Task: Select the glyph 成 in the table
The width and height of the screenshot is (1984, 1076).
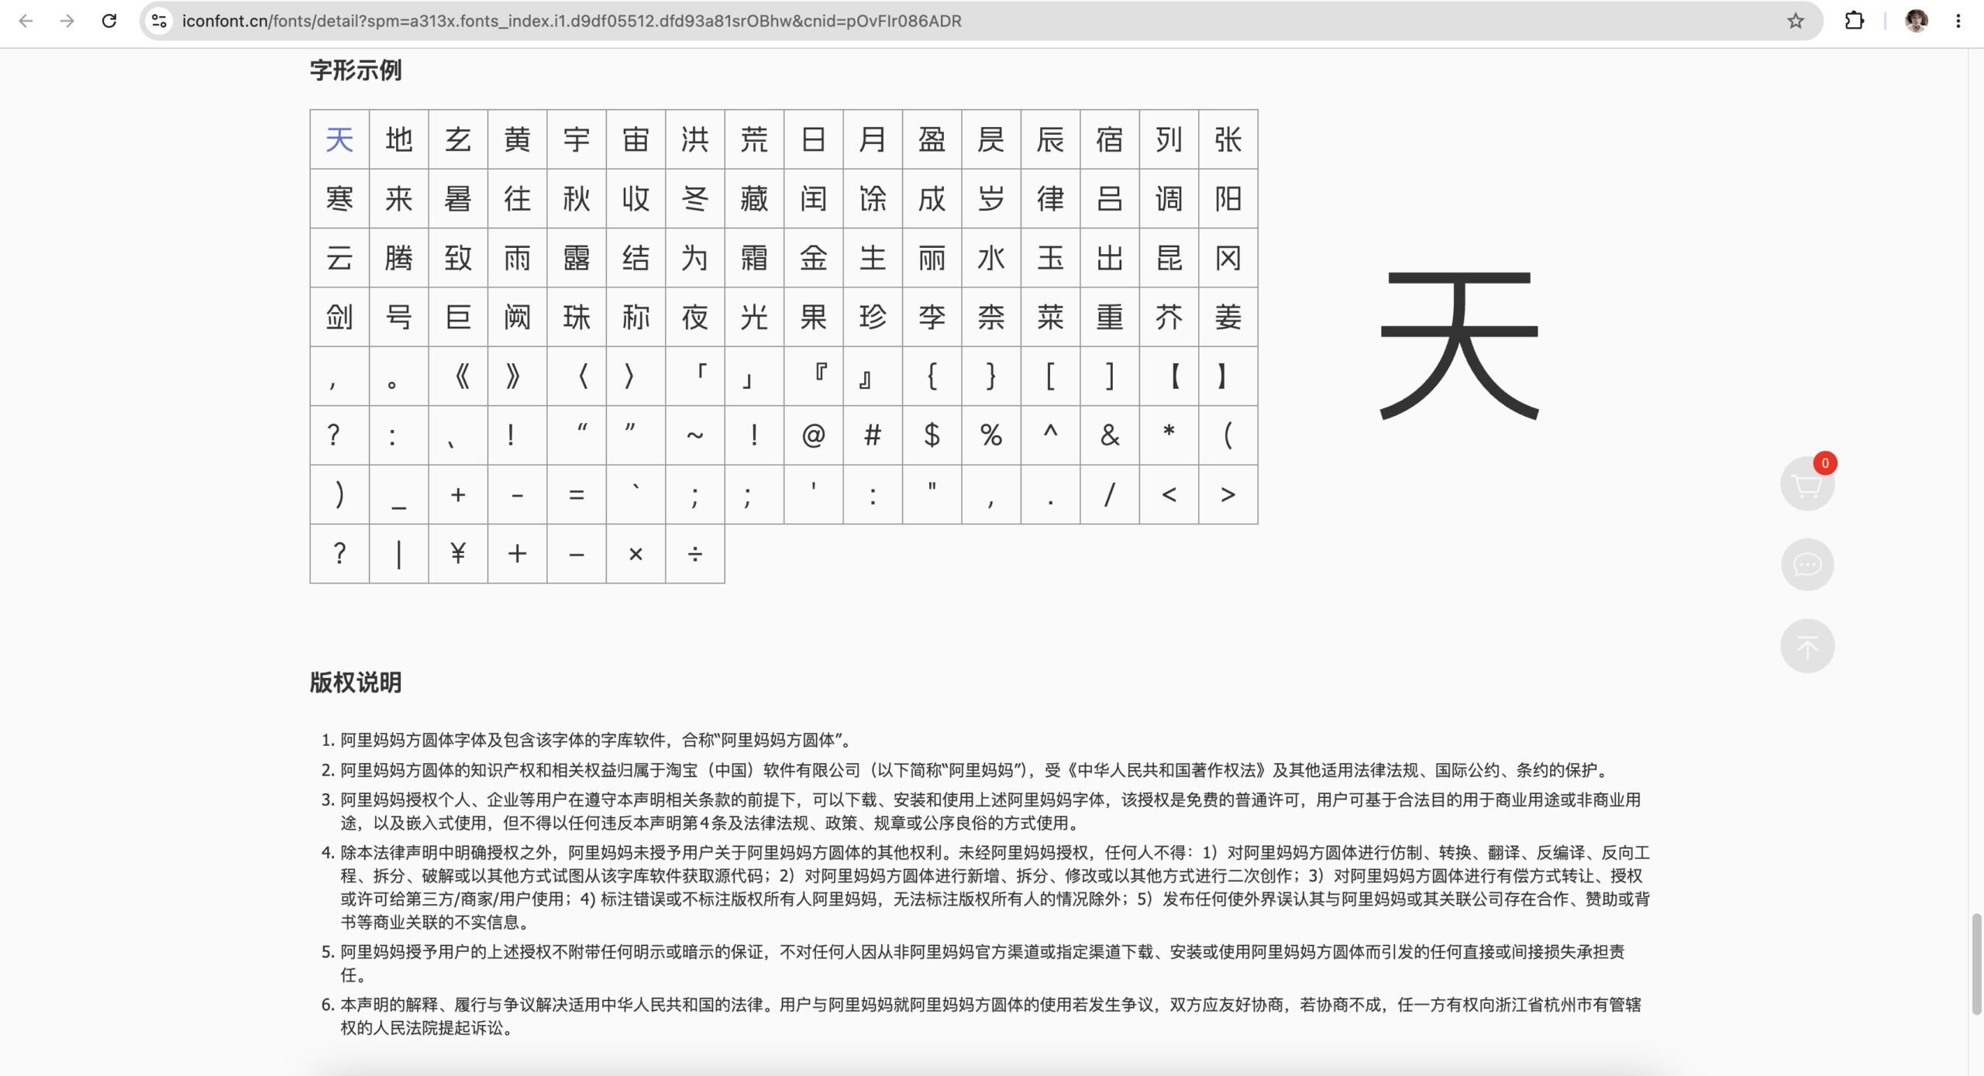Action: 932,199
